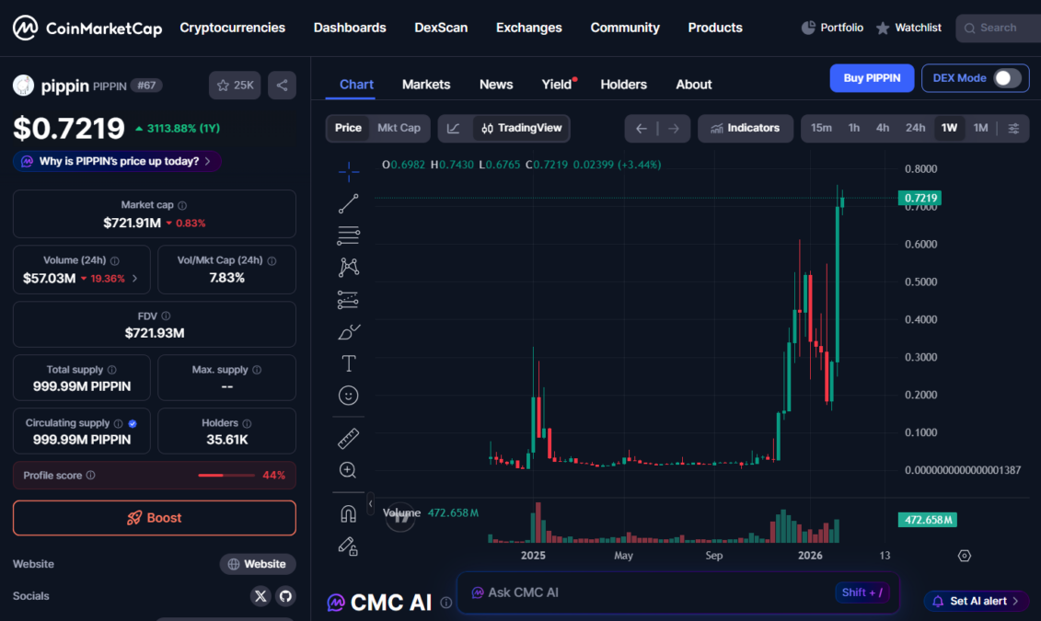Click the 0.7219 current price label

[920, 198]
